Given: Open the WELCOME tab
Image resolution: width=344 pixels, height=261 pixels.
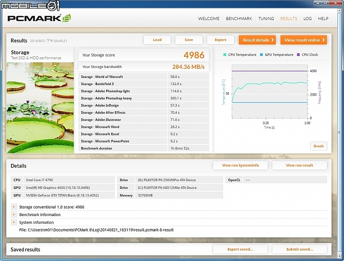Looking at the screenshot, I should coord(209,19).
